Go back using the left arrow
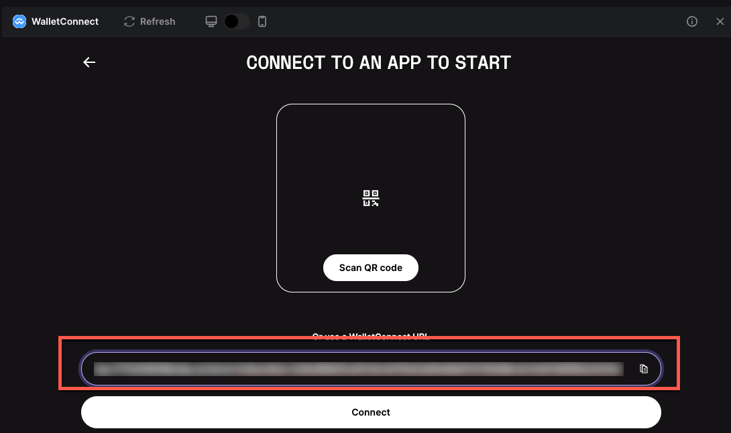 89,62
